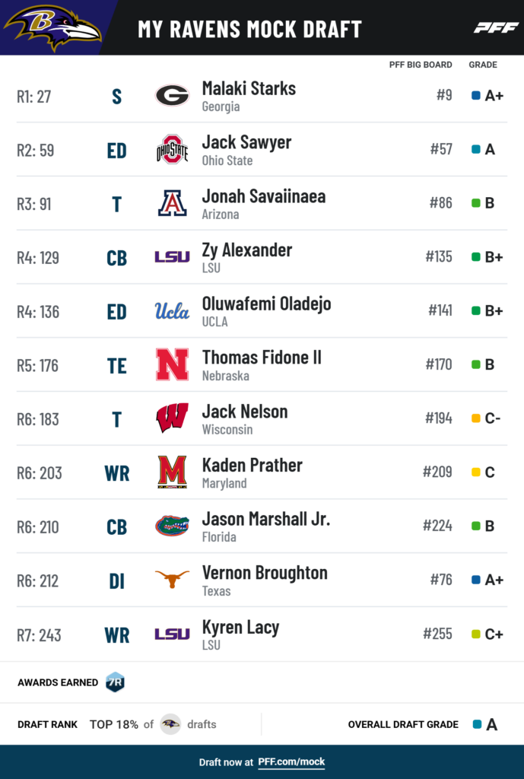Viewport: 524px width, 779px height.
Task: Click the Maryland M logo
Action: tap(172, 472)
